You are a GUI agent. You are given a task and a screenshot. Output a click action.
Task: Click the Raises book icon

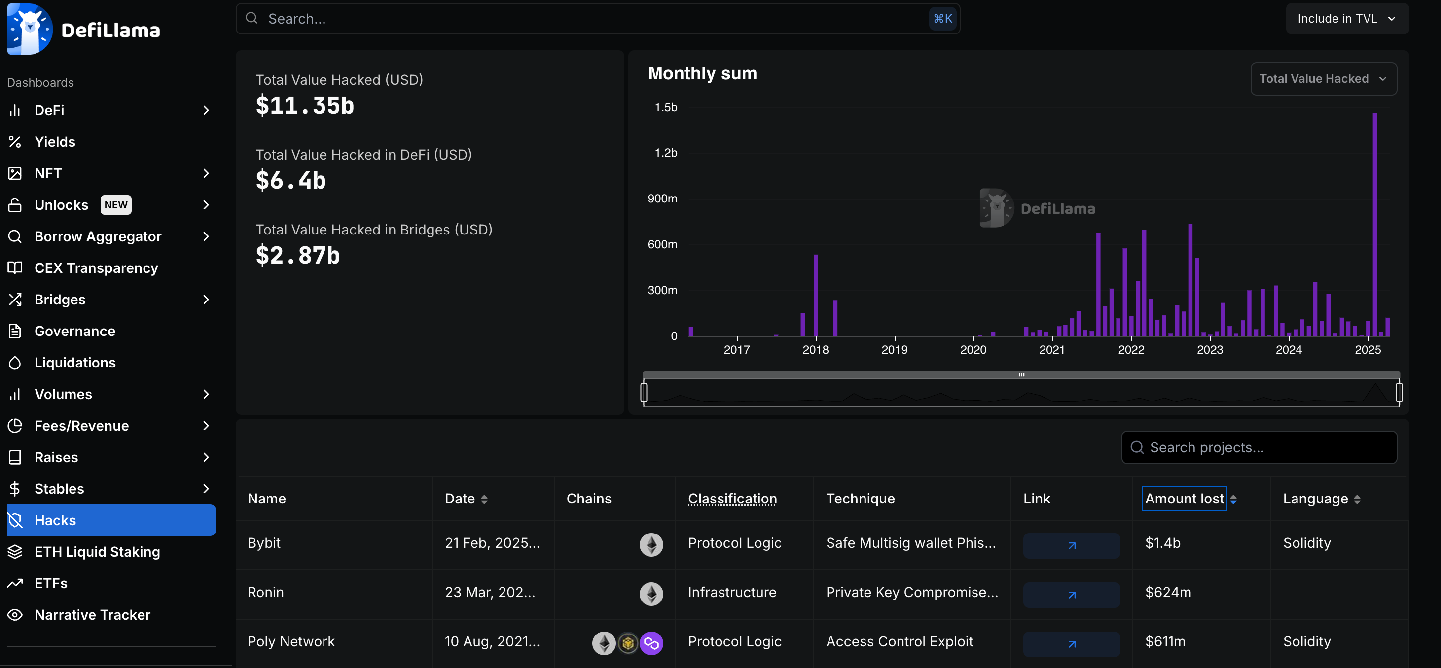[x=15, y=457]
